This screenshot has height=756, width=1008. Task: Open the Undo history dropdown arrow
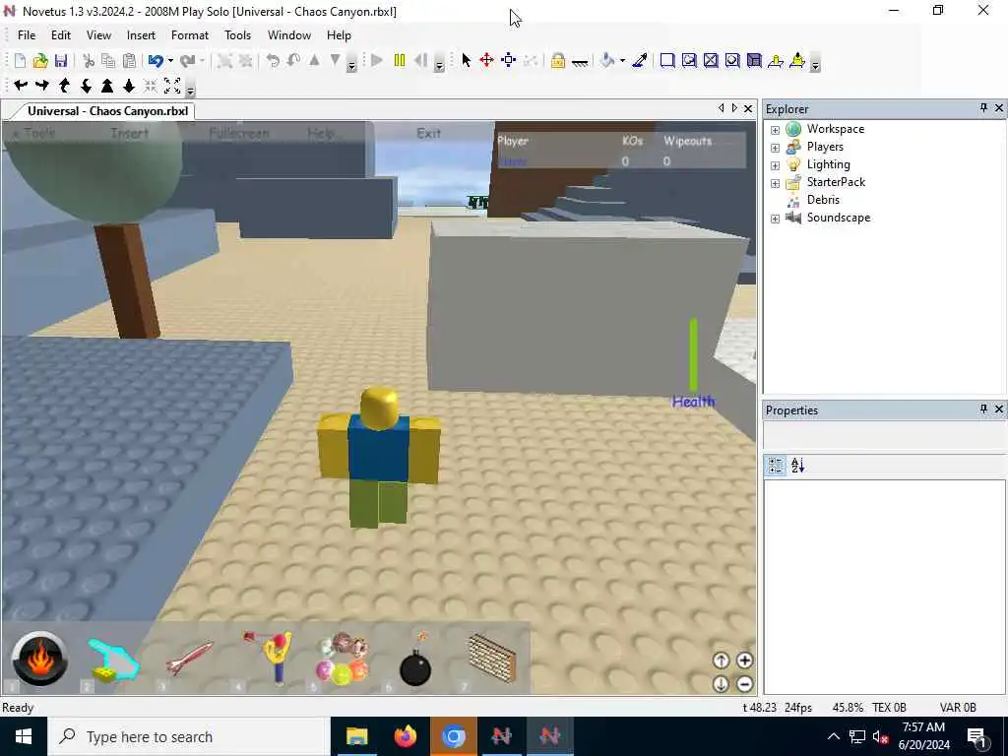tap(170, 61)
